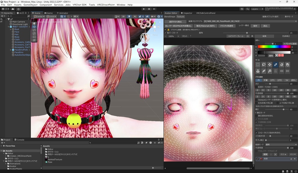Select the Rect transform tool in Scene

point(34,37)
